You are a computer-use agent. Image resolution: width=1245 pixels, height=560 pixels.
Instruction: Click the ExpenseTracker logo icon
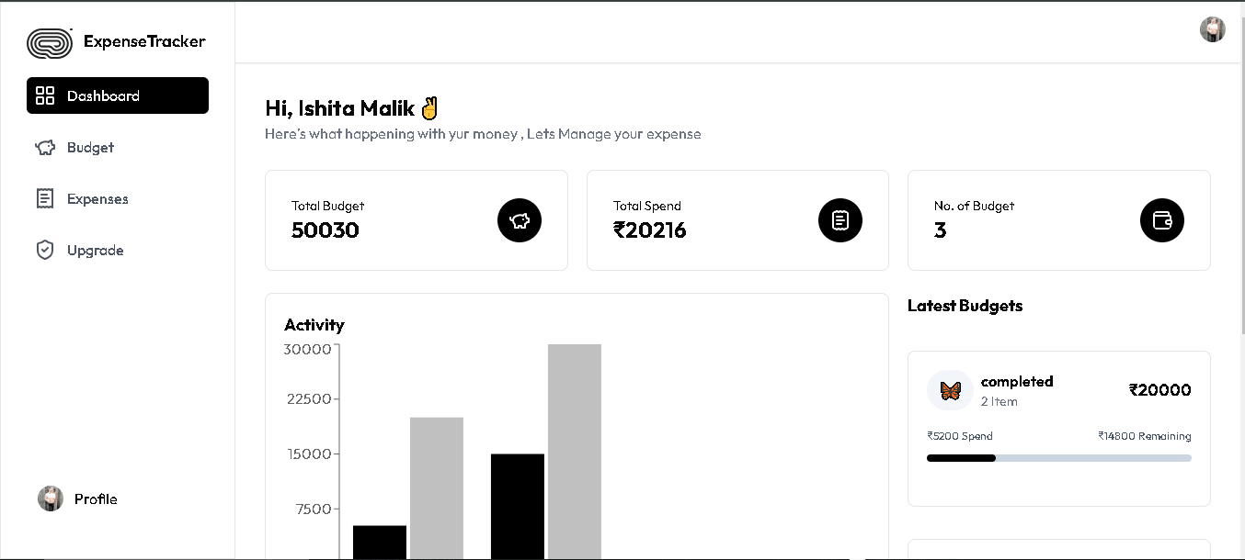pos(50,42)
